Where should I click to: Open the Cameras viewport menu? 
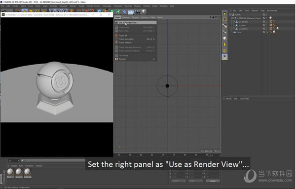pyautogui.click(x=125, y=17)
